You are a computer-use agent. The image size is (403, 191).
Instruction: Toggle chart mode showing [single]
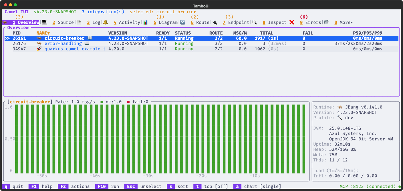click(271, 186)
